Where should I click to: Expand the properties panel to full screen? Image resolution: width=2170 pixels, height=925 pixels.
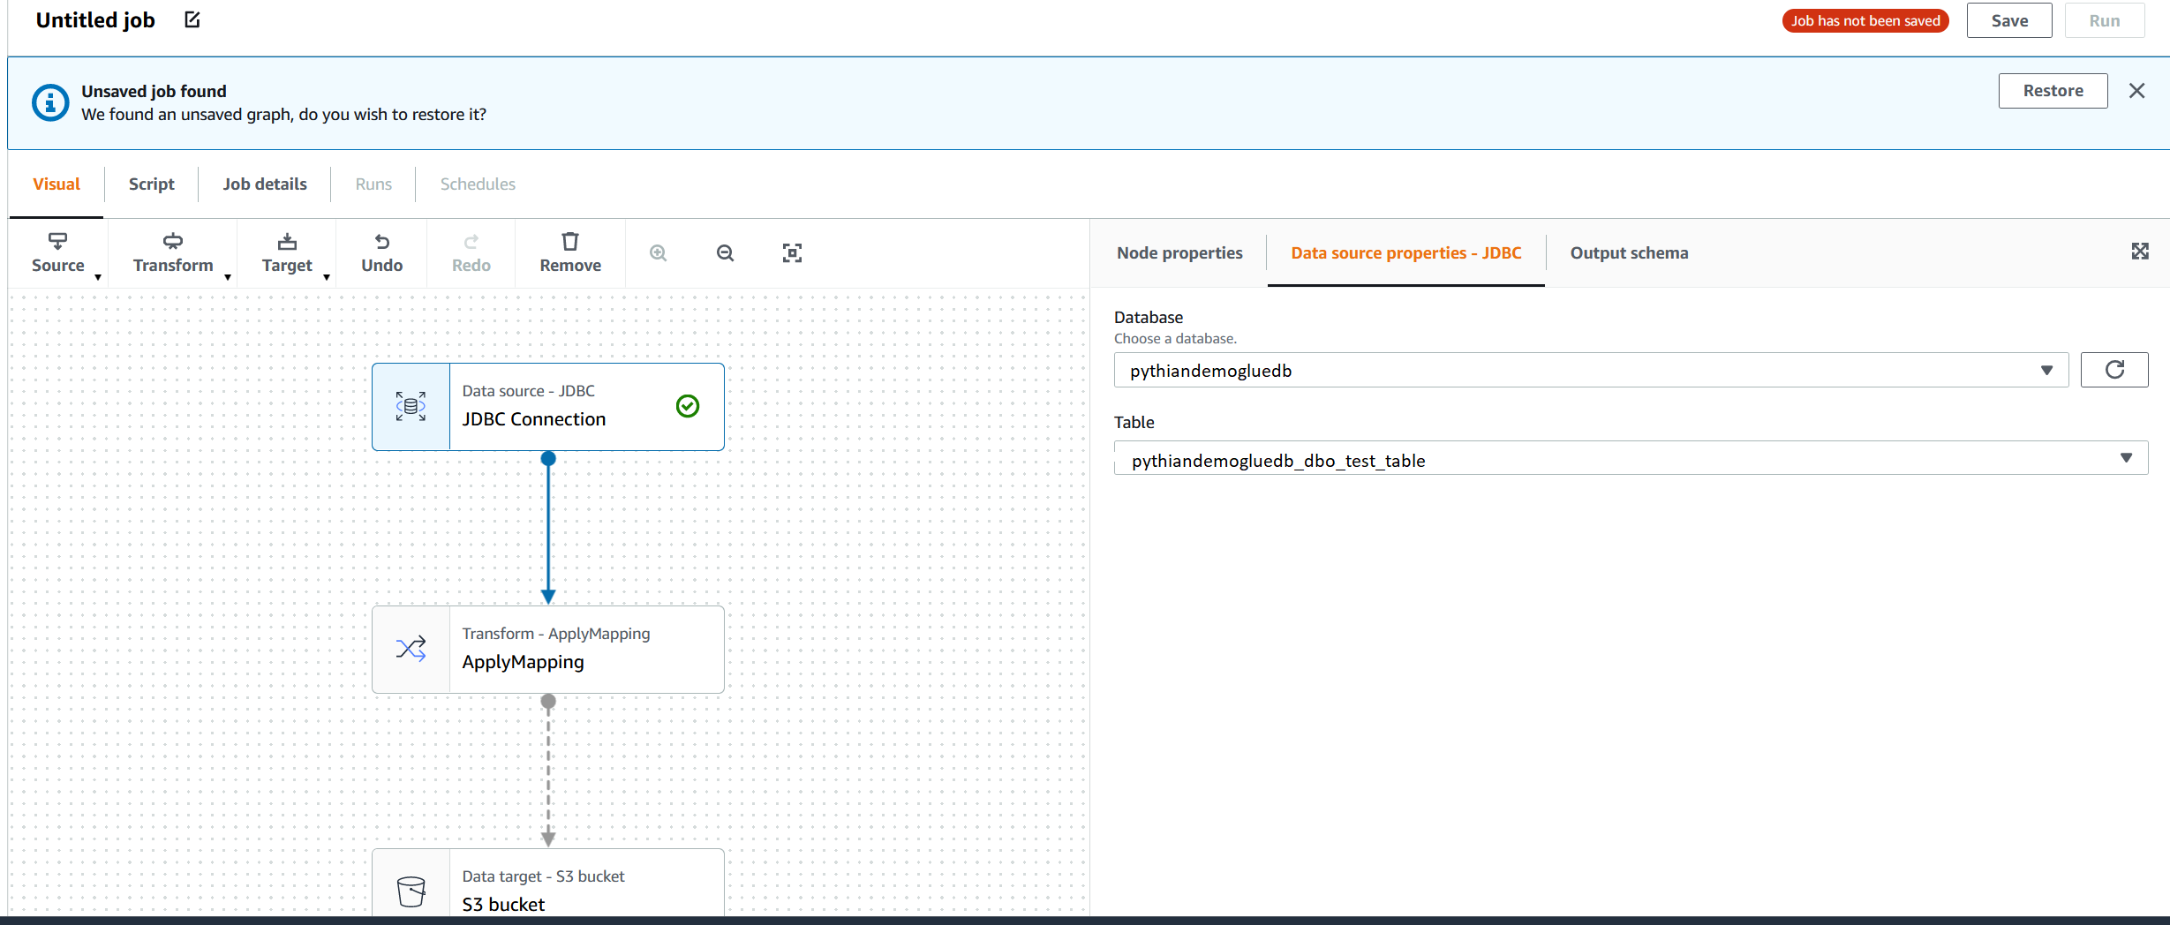click(x=2140, y=252)
